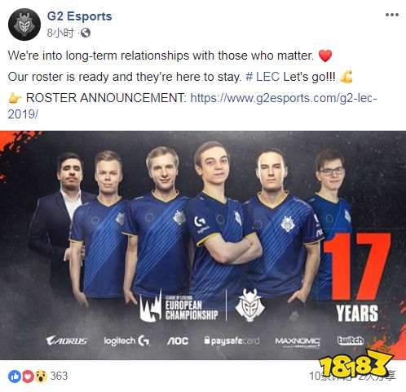
Task: Open the roster announcement team photo
Action: (x=203, y=245)
